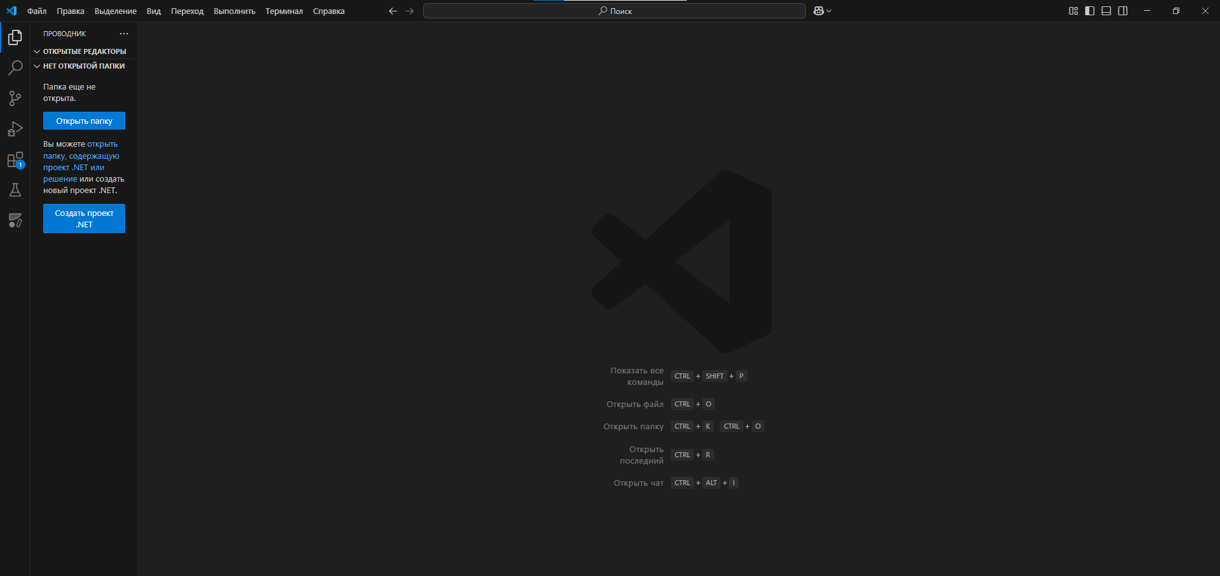Click 'Открыть файл' hint text
1220x576 pixels.
[x=635, y=404]
